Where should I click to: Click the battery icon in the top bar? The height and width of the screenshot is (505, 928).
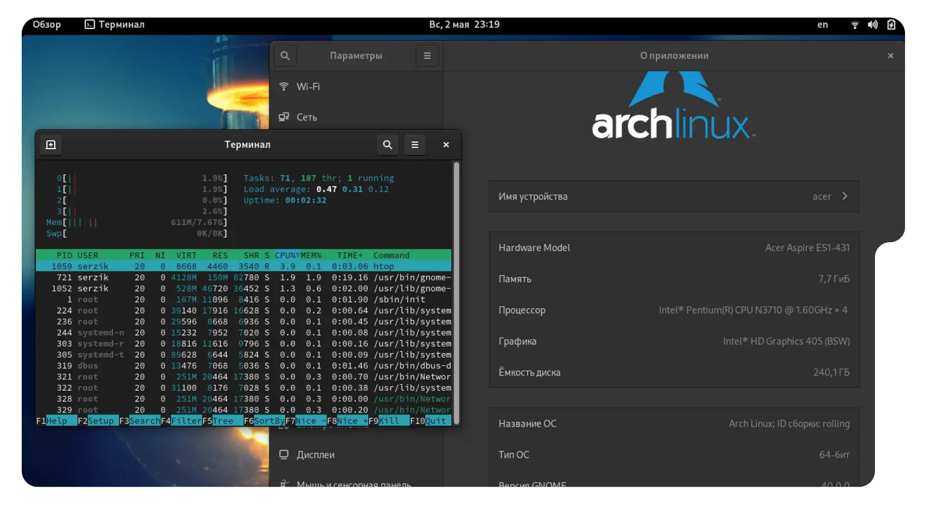pos(891,25)
